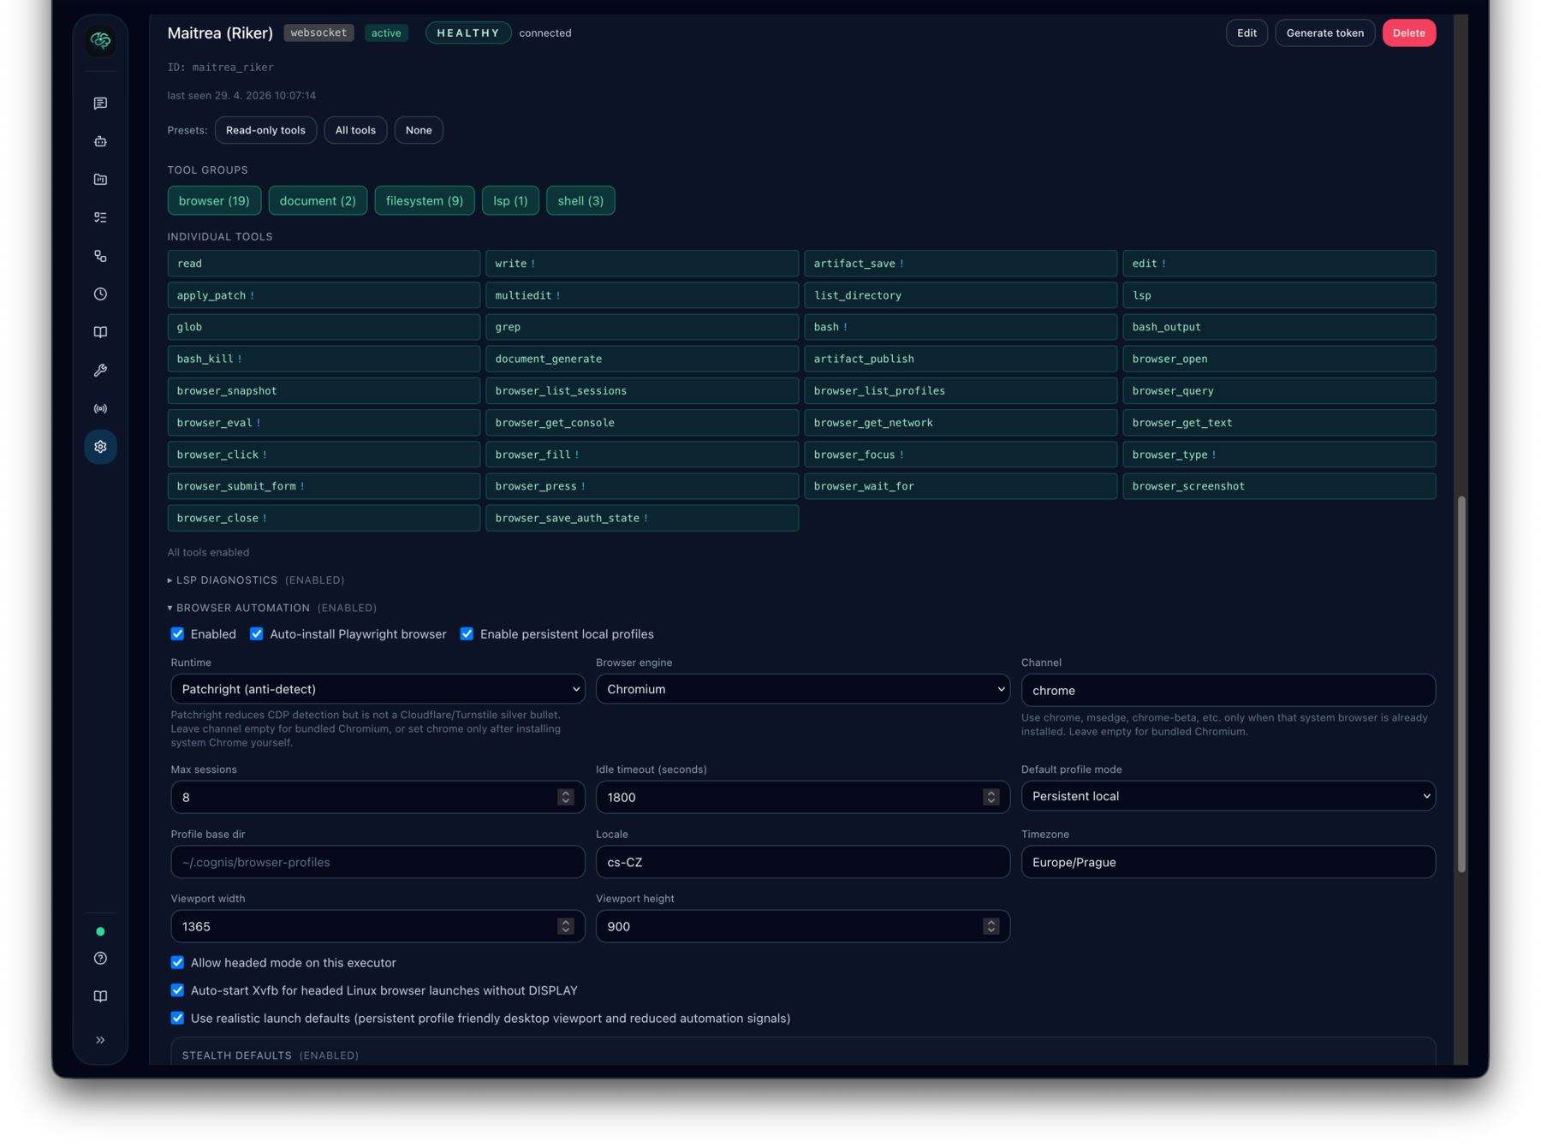Click the Timezone field Europe/Prague
The width and height of the screenshot is (1541, 1147).
click(x=1228, y=862)
